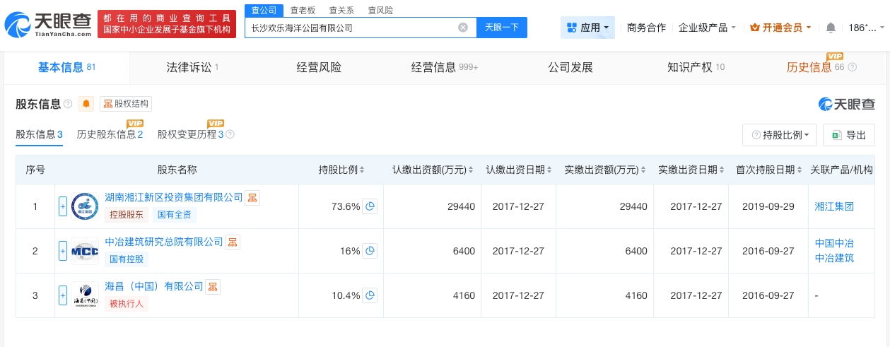This screenshot has width=890, height=347.
Task: Select 历史股东信息 sub-tab
Action: 110,134
